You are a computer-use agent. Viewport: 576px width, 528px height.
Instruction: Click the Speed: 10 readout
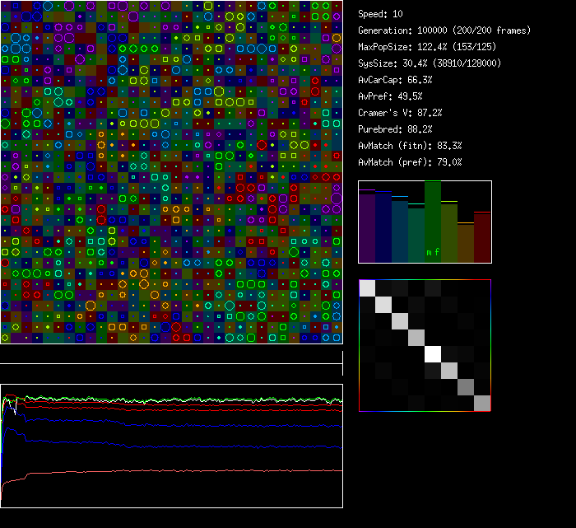point(380,14)
